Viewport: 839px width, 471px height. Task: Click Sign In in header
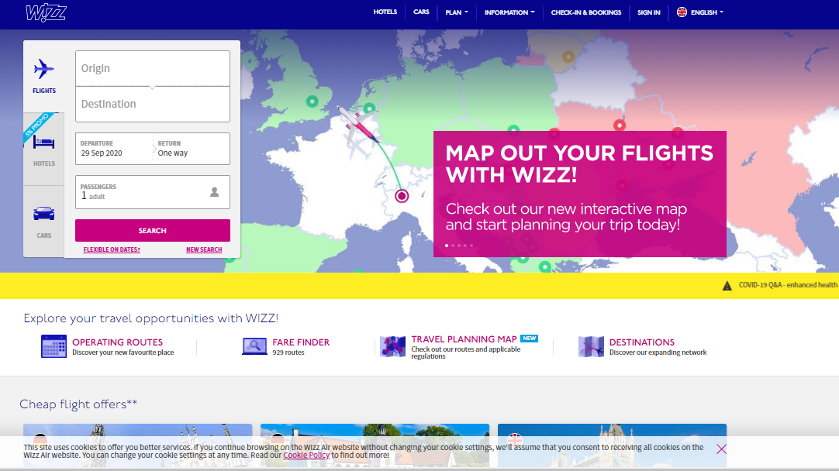click(x=648, y=12)
